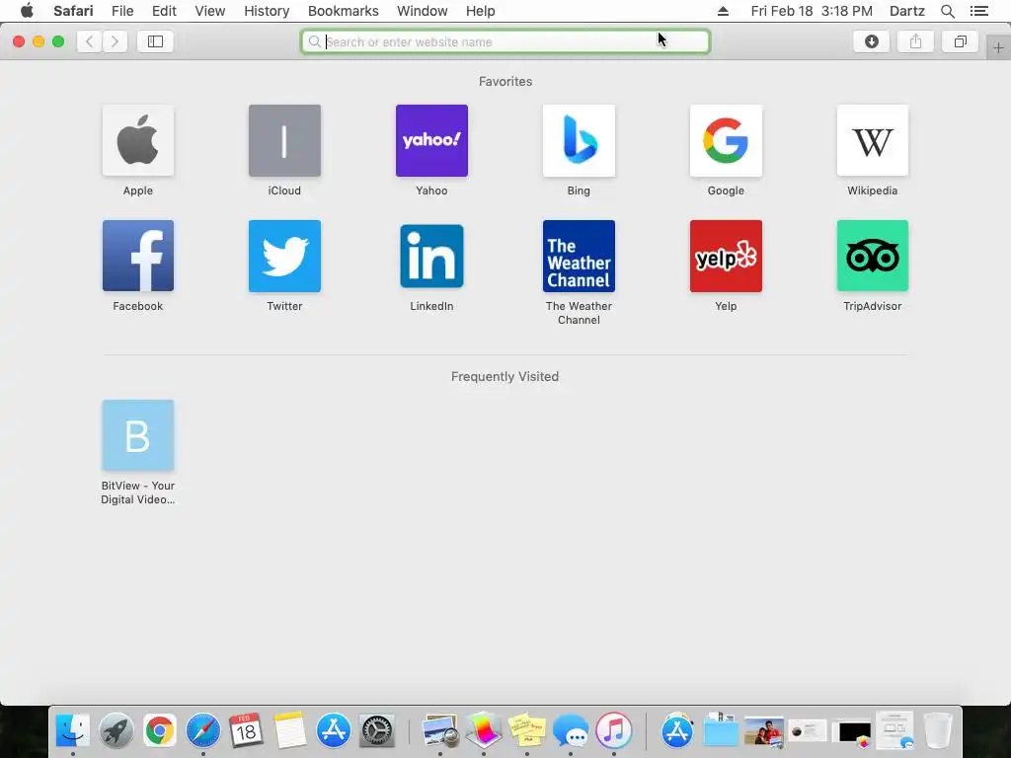Click the Yelp label under its tile
The image size is (1011, 758).
click(x=726, y=306)
